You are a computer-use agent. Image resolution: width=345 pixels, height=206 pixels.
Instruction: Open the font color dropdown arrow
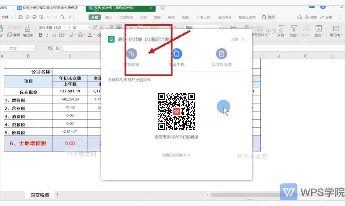pyautogui.click(x=94, y=35)
